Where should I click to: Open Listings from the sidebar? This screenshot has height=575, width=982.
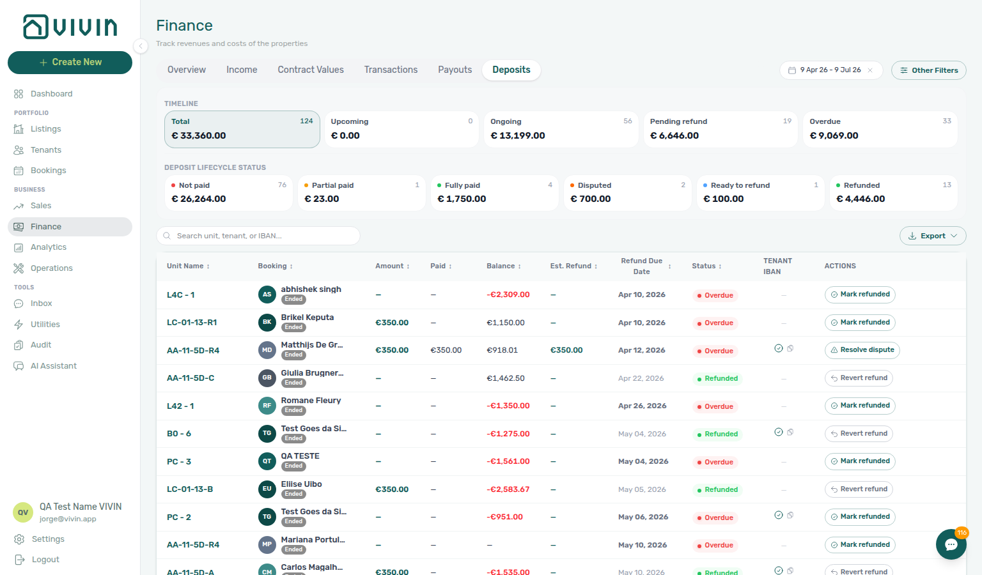pos(70,129)
